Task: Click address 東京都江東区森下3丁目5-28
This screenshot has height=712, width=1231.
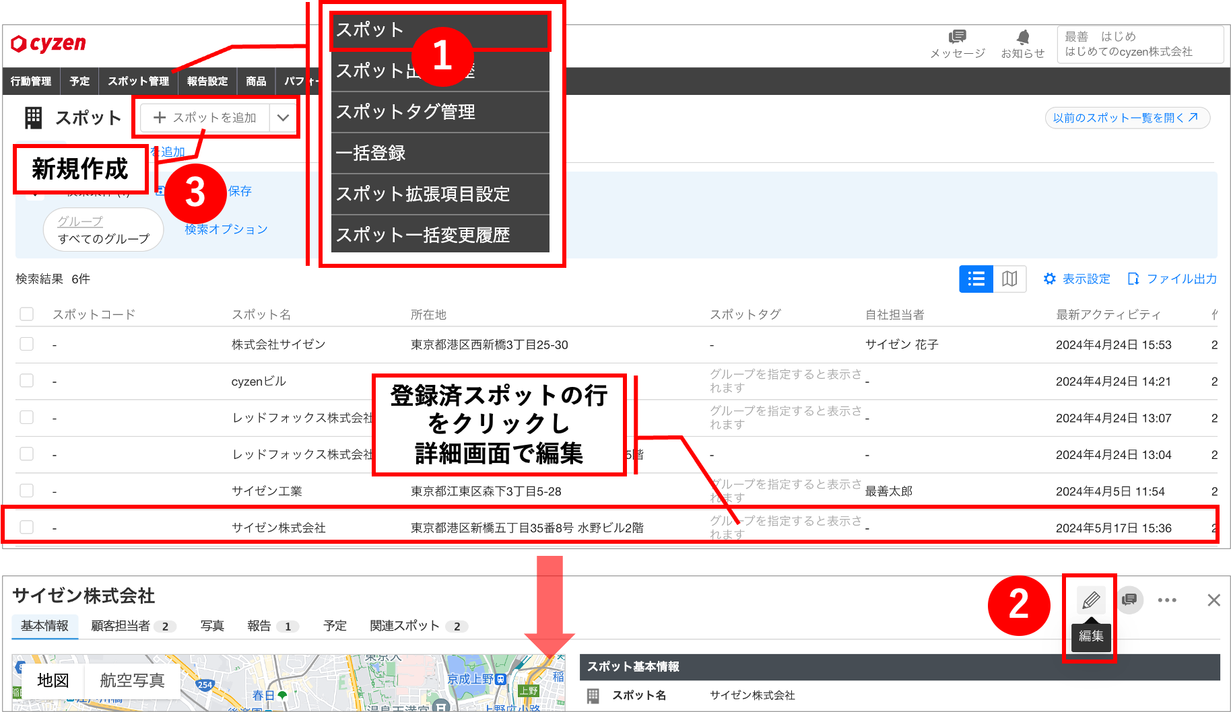Action: [x=486, y=491]
